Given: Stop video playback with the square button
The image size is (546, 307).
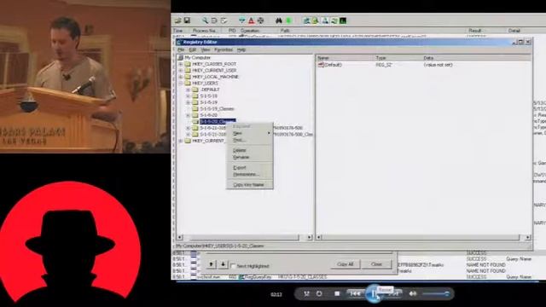Looking at the screenshot, I should (x=337, y=293).
